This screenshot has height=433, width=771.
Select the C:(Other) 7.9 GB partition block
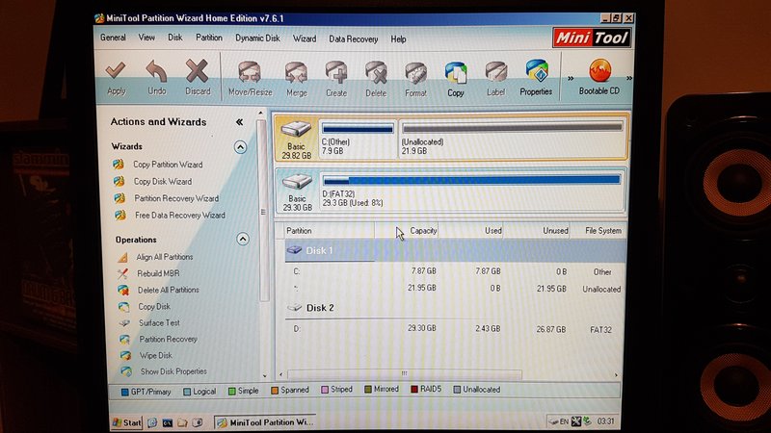click(x=358, y=139)
